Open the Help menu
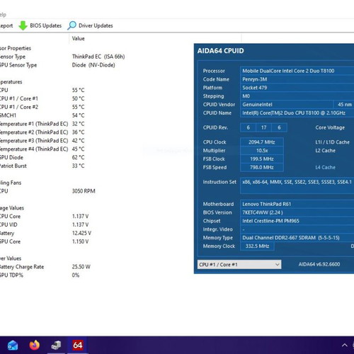354x354 pixels. [3, 15]
